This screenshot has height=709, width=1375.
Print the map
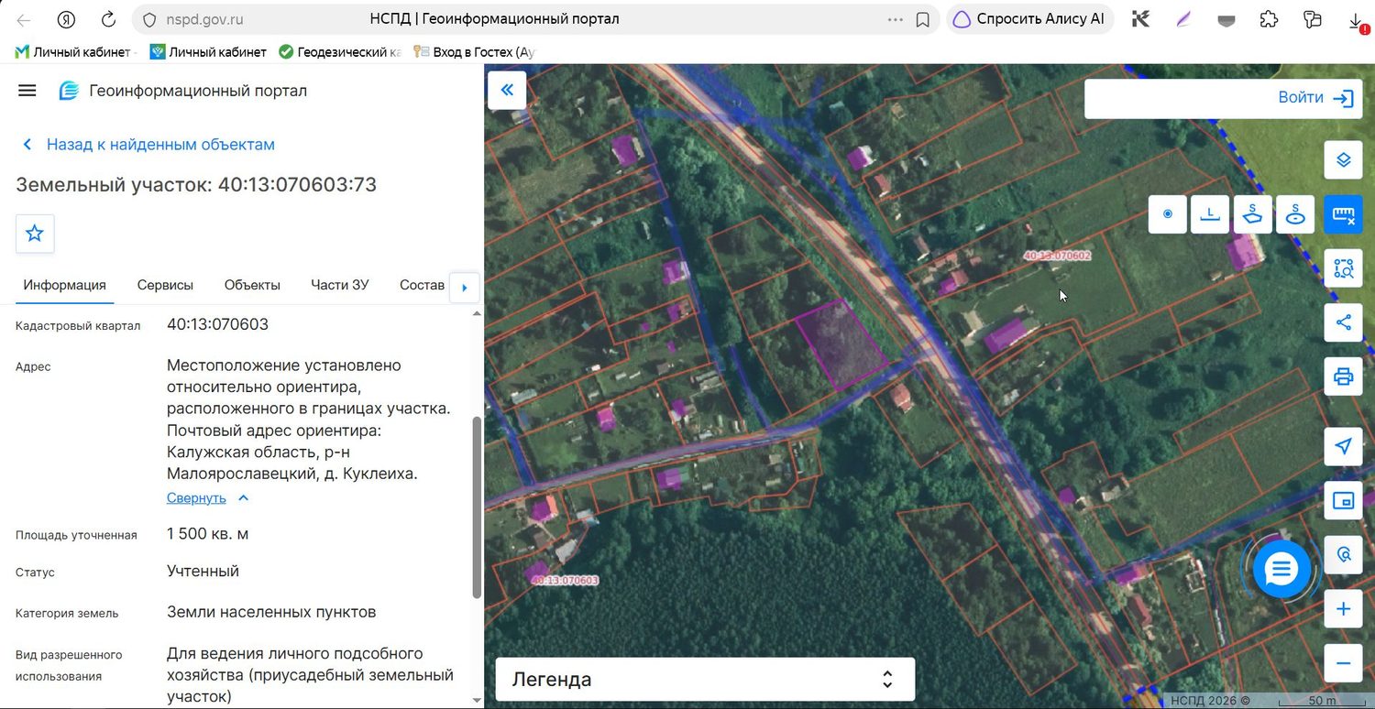(x=1343, y=376)
